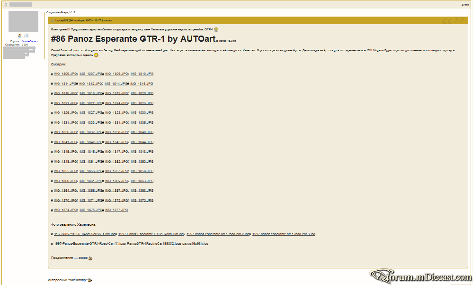Viewport: 473px width, 285px height.
Task: Open attachment IMG_1858.JPG
Action: 142,171
